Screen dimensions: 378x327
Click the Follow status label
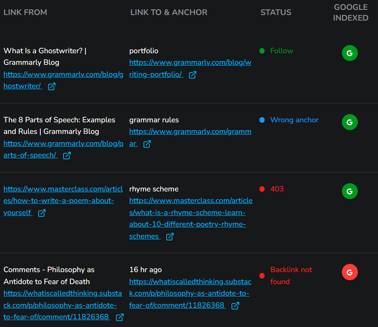pos(282,51)
